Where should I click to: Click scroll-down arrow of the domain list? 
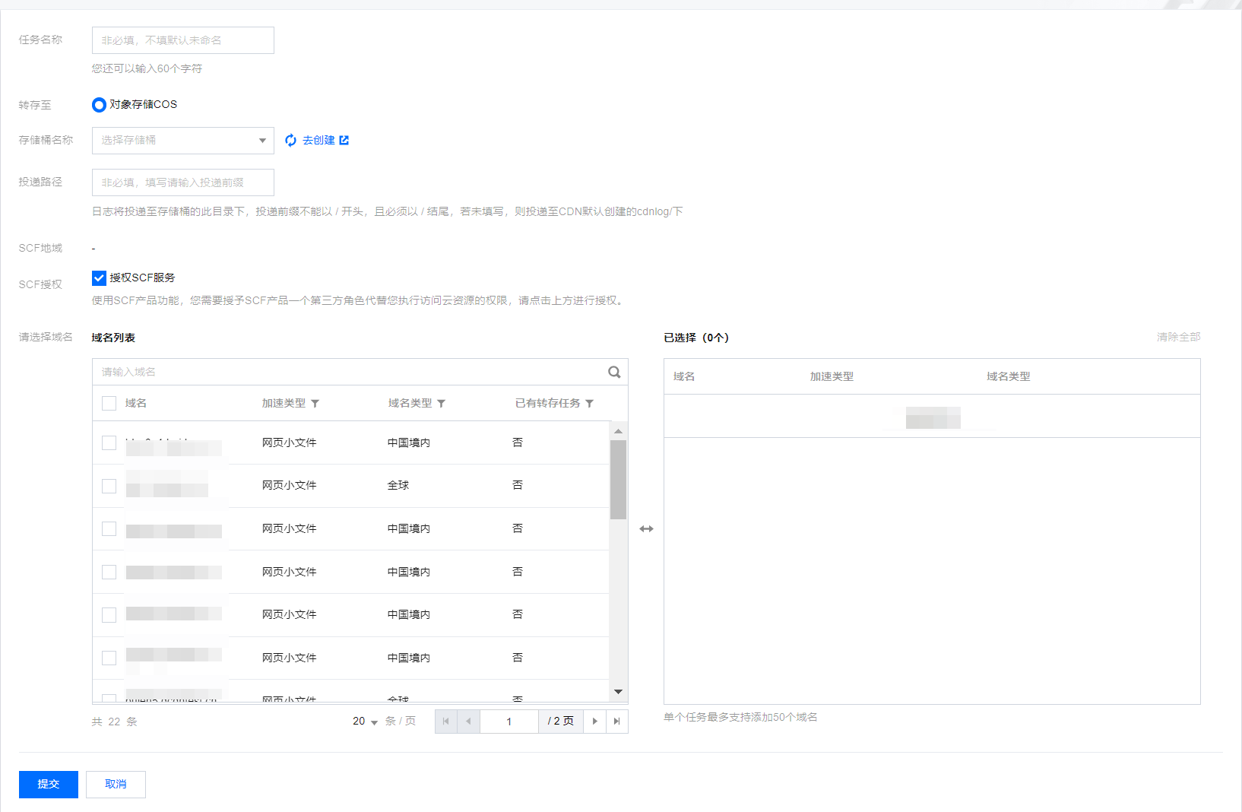tap(618, 692)
